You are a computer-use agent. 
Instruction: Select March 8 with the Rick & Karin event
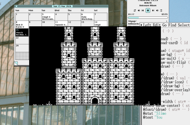click(22, 25)
